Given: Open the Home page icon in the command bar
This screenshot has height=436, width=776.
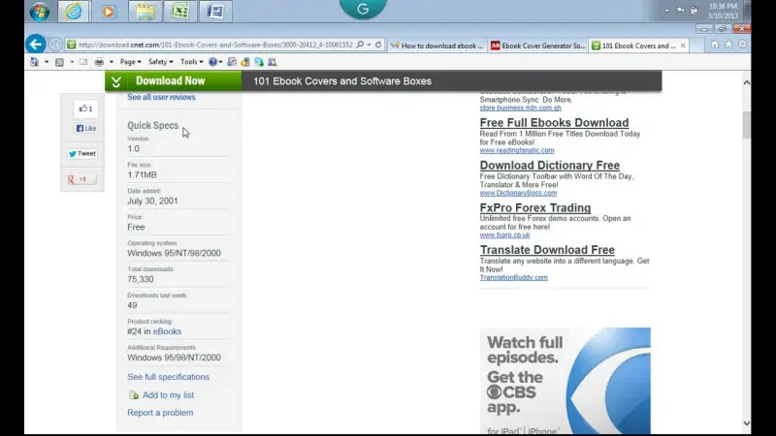Looking at the screenshot, I should 34,62.
